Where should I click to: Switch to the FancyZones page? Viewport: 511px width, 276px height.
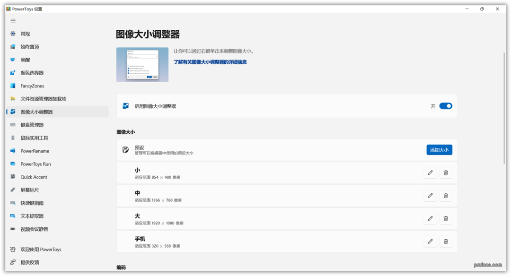57,86
